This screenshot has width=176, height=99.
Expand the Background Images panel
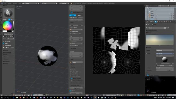pyautogui.click(x=76, y=81)
